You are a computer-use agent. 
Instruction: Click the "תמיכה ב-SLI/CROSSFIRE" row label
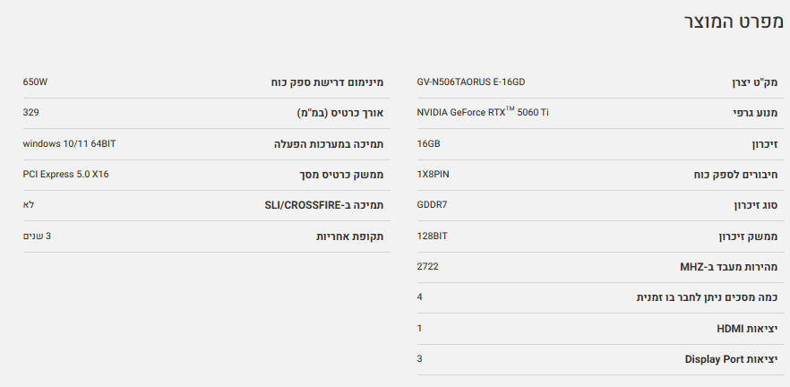click(x=323, y=205)
